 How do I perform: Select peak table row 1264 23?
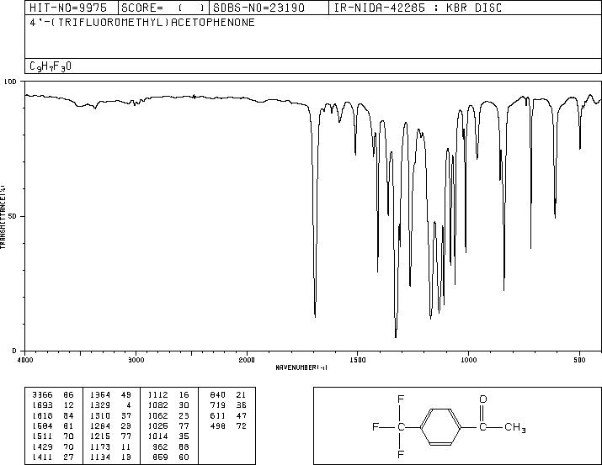pos(111,425)
